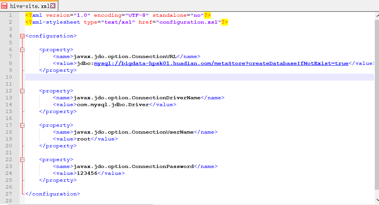The height and width of the screenshot is (205, 379).
Task: Click the version="1.0" attribute
Action: pos(68,15)
